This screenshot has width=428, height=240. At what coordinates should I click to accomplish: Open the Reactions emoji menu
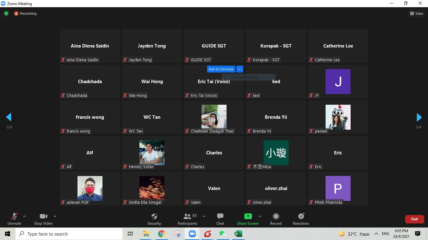pos(301,219)
